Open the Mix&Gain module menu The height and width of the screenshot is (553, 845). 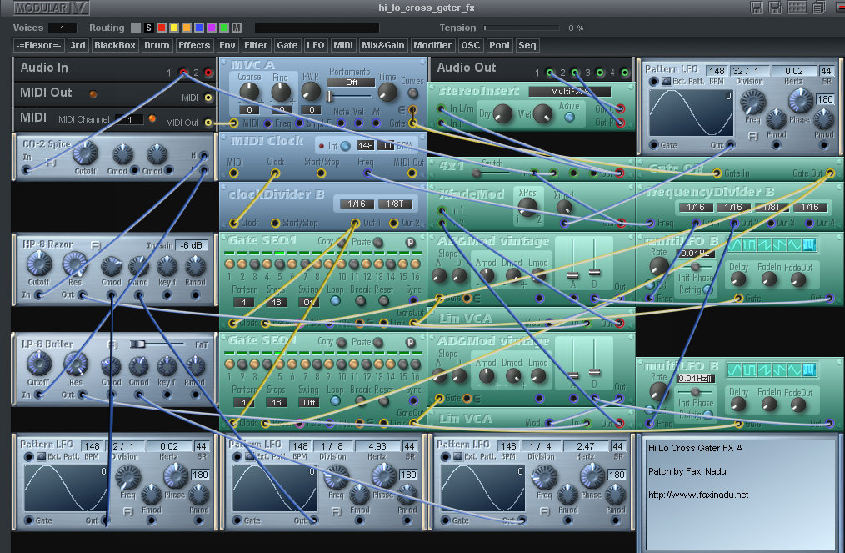click(x=382, y=45)
